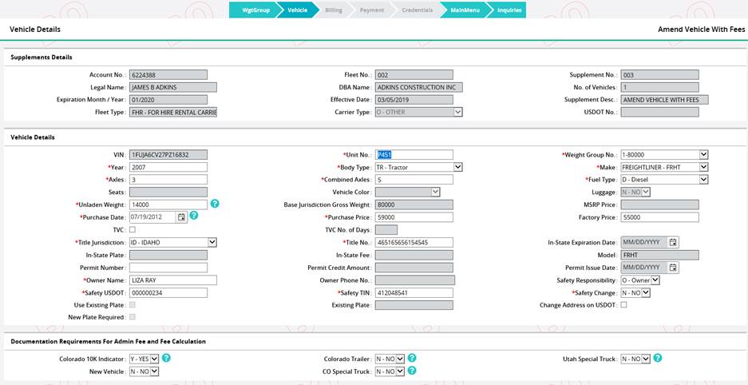Click Colorado Trailer help icon

tap(412, 359)
